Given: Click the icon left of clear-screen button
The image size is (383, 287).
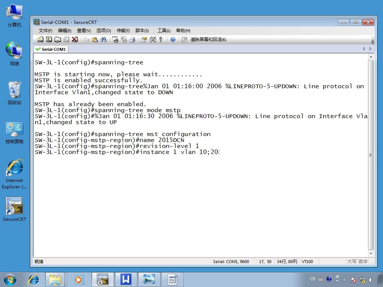Looking at the screenshot, I should pos(184,40).
